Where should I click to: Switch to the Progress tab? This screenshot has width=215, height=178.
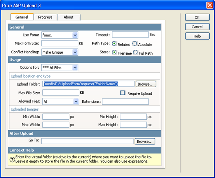point(45,17)
